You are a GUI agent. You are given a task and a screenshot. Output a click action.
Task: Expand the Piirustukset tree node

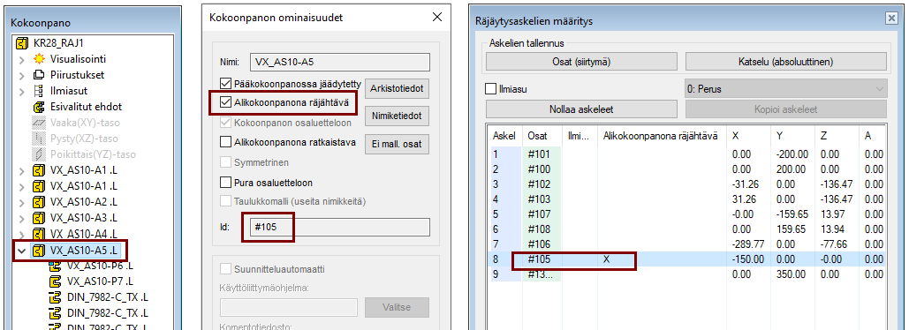pyautogui.click(x=22, y=75)
